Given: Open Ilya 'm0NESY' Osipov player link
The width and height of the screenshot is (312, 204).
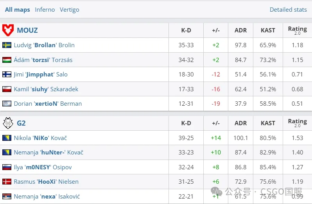Looking at the screenshot, I should (x=43, y=167).
